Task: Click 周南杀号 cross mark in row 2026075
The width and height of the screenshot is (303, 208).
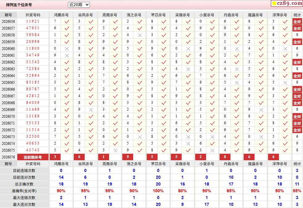Action: pos(115,150)
